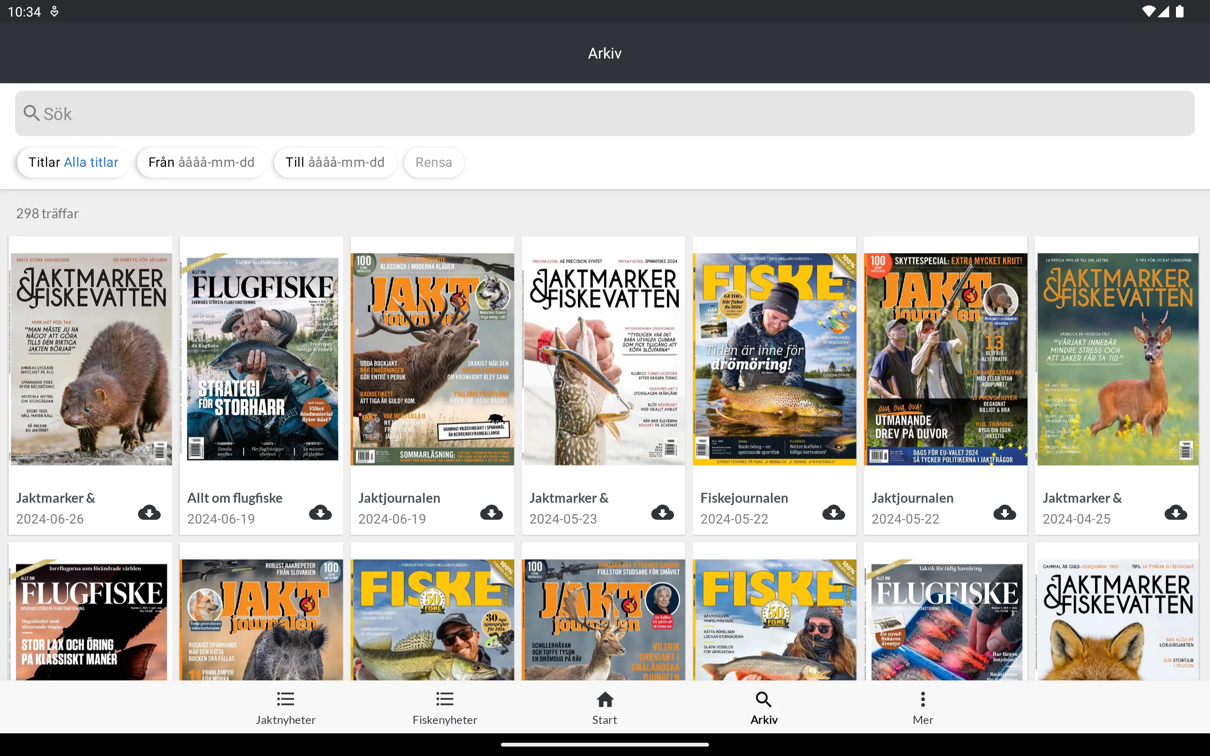Open Fiske drömöring cover 2024-05-22
The width and height of the screenshot is (1210, 756).
775,359
